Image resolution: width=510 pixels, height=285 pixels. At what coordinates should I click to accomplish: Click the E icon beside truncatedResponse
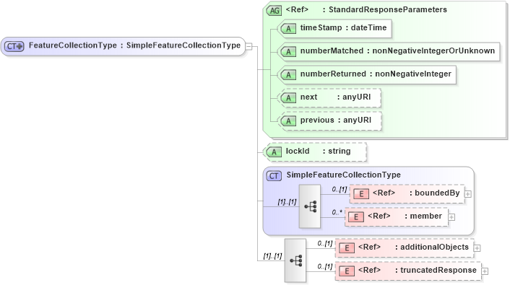(347, 271)
